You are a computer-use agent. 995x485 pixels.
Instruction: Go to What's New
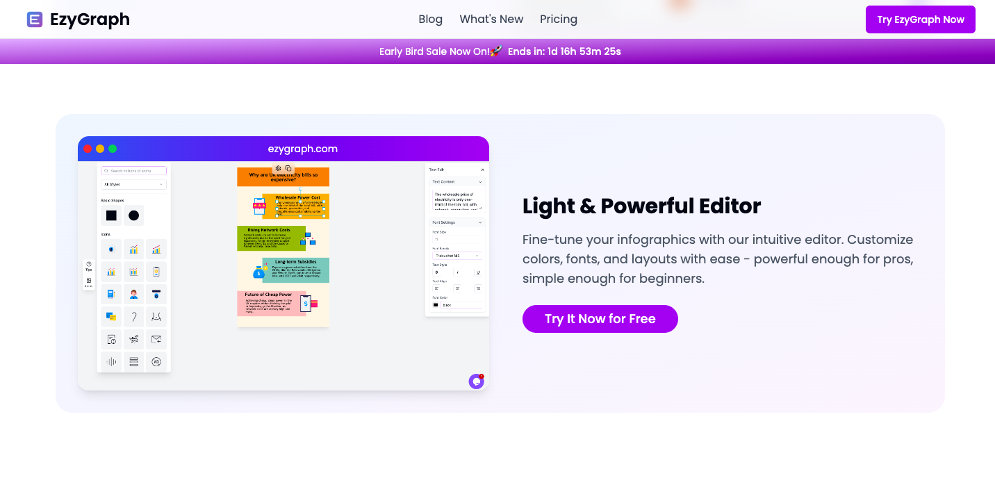(x=491, y=19)
